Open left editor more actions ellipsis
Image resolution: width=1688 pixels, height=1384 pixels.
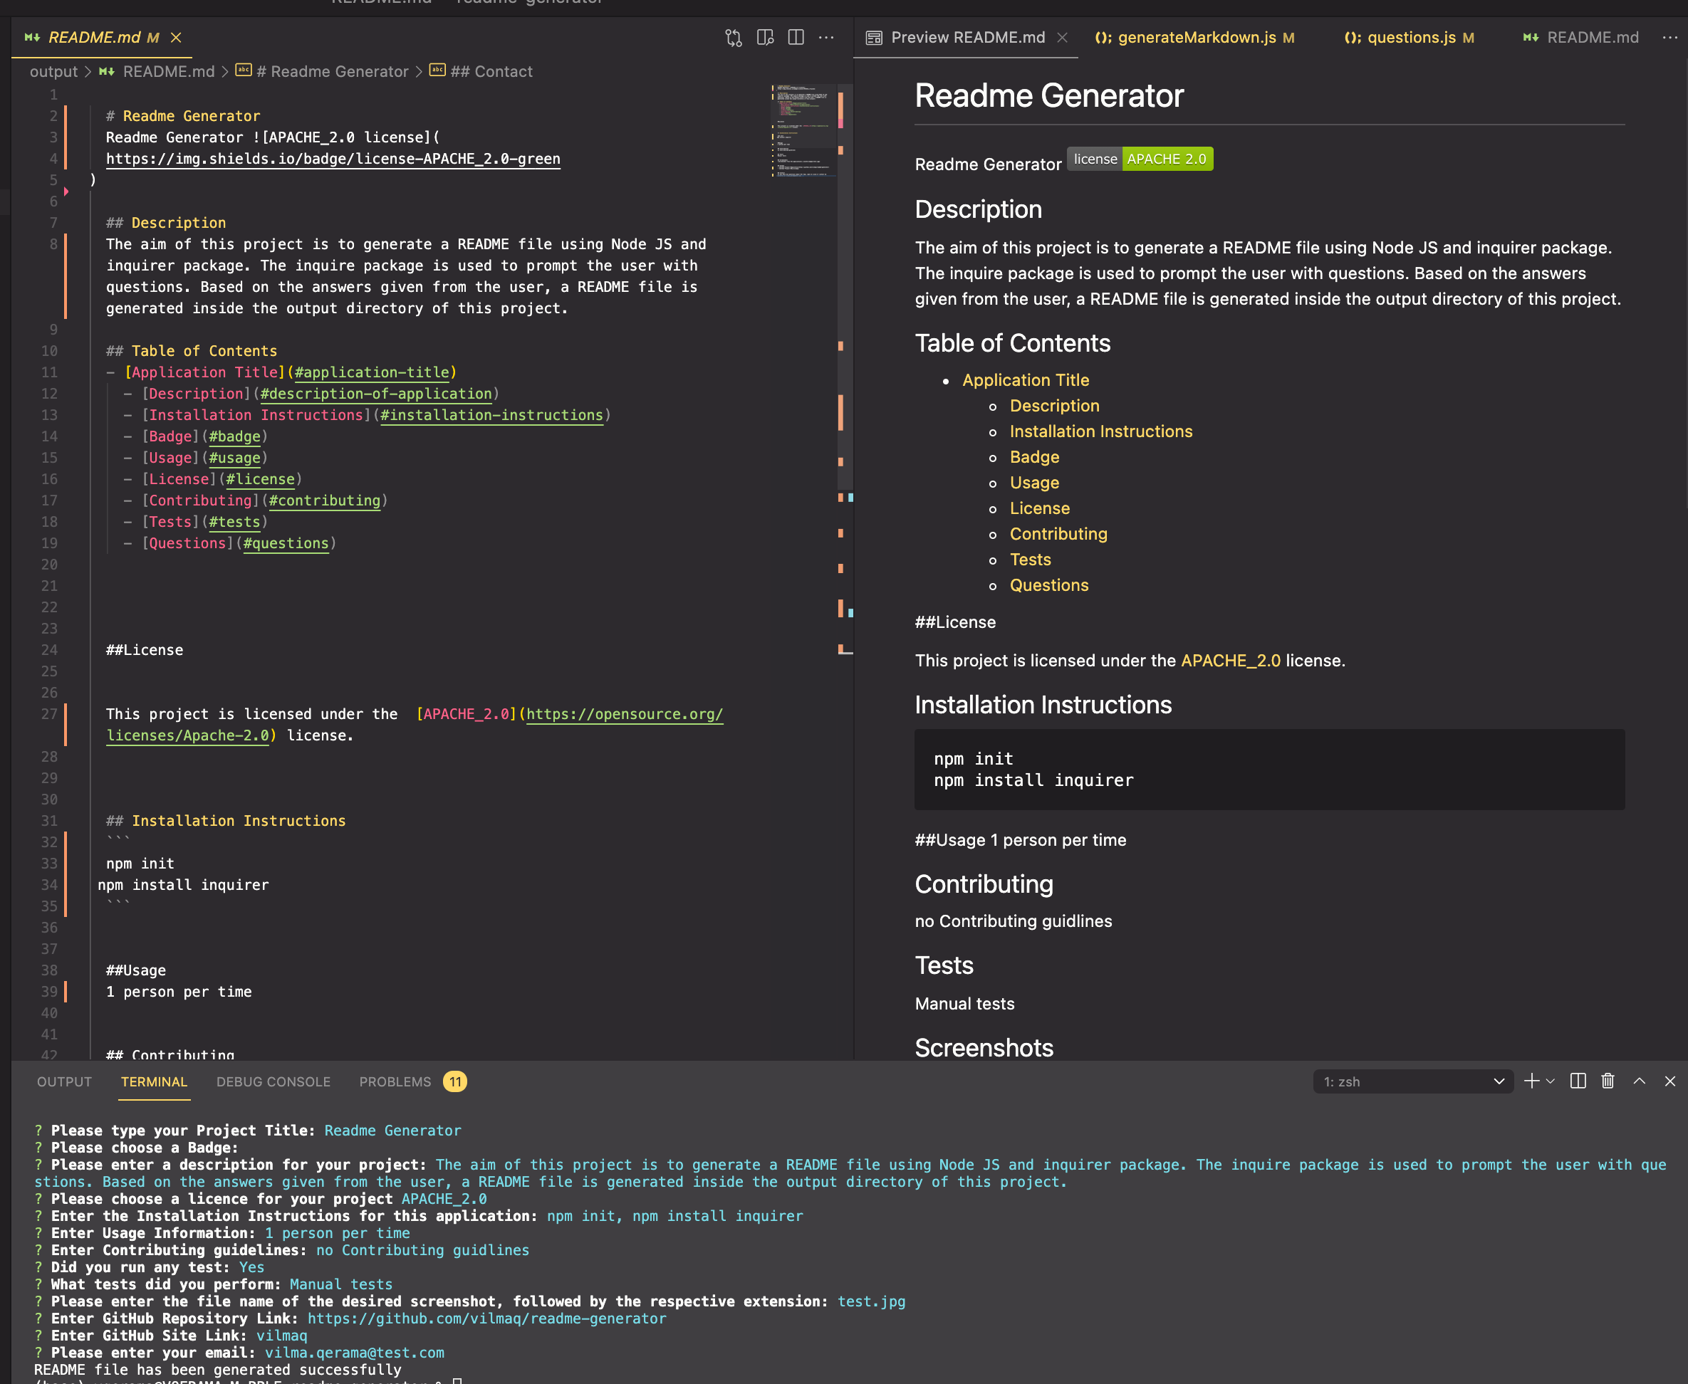[x=826, y=38]
